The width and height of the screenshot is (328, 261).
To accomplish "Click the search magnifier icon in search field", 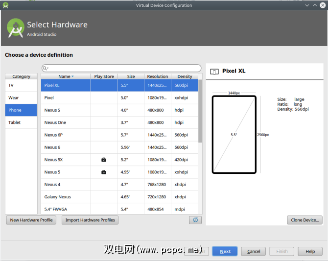I will pos(46,68).
